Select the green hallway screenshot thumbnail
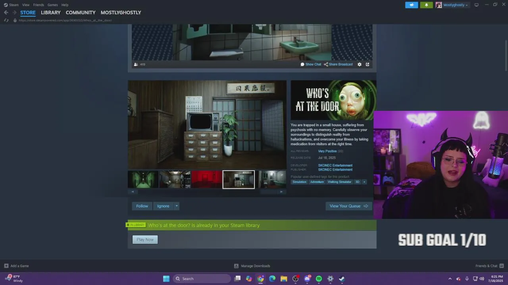 tap(143, 180)
